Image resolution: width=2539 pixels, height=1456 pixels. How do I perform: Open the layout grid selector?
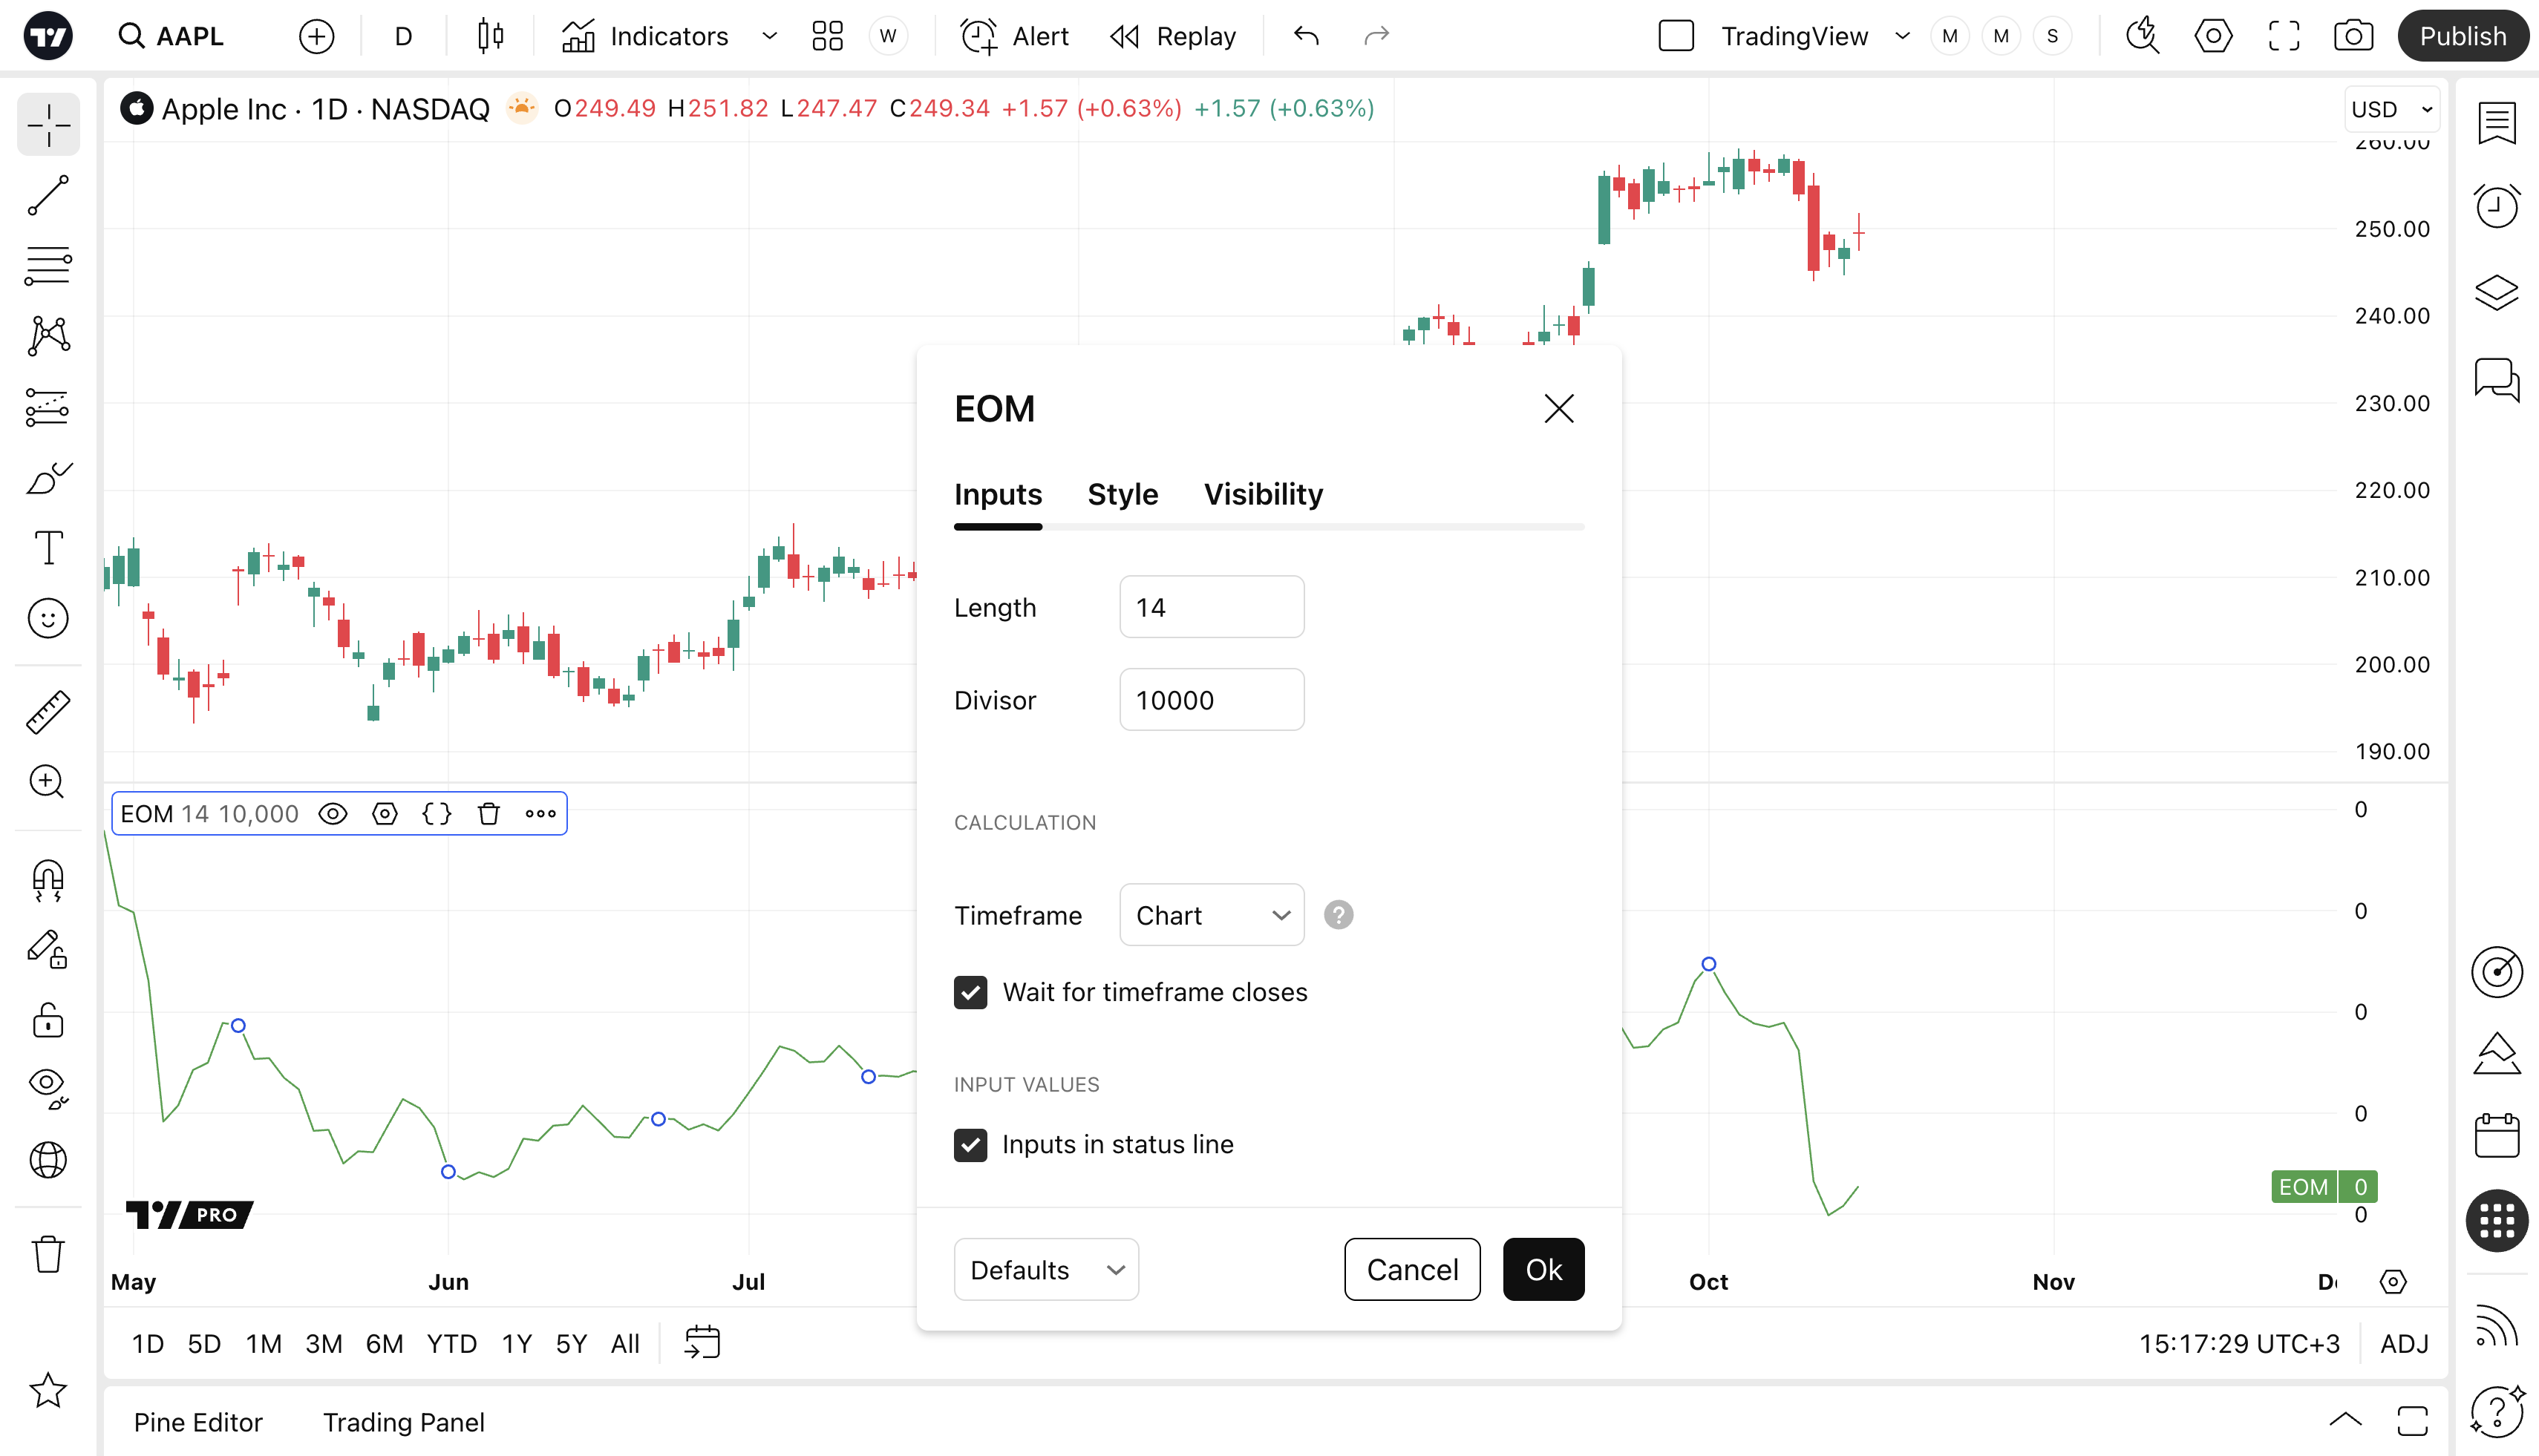tap(827, 36)
